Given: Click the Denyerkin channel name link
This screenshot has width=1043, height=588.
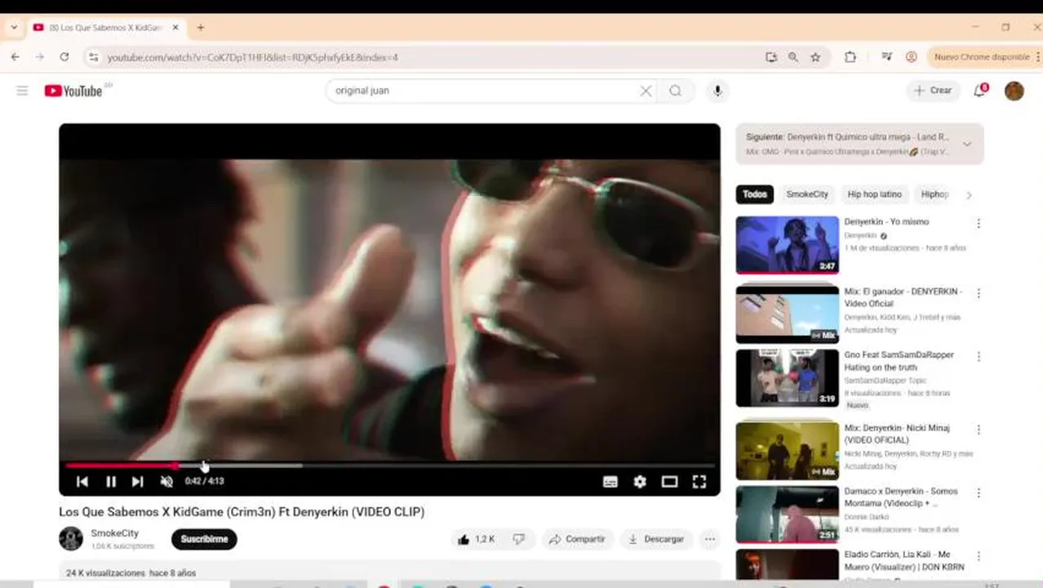Looking at the screenshot, I should tap(860, 235).
